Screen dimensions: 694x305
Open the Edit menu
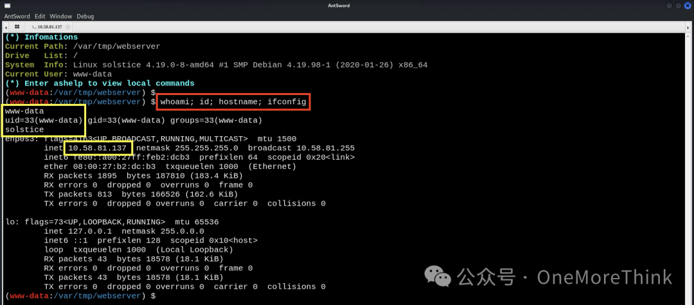pos(40,16)
